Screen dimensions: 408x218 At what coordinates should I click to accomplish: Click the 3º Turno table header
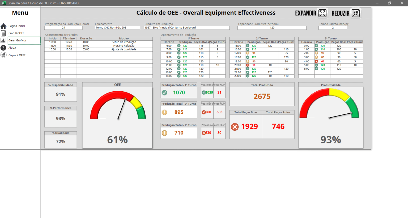(331, 39)
